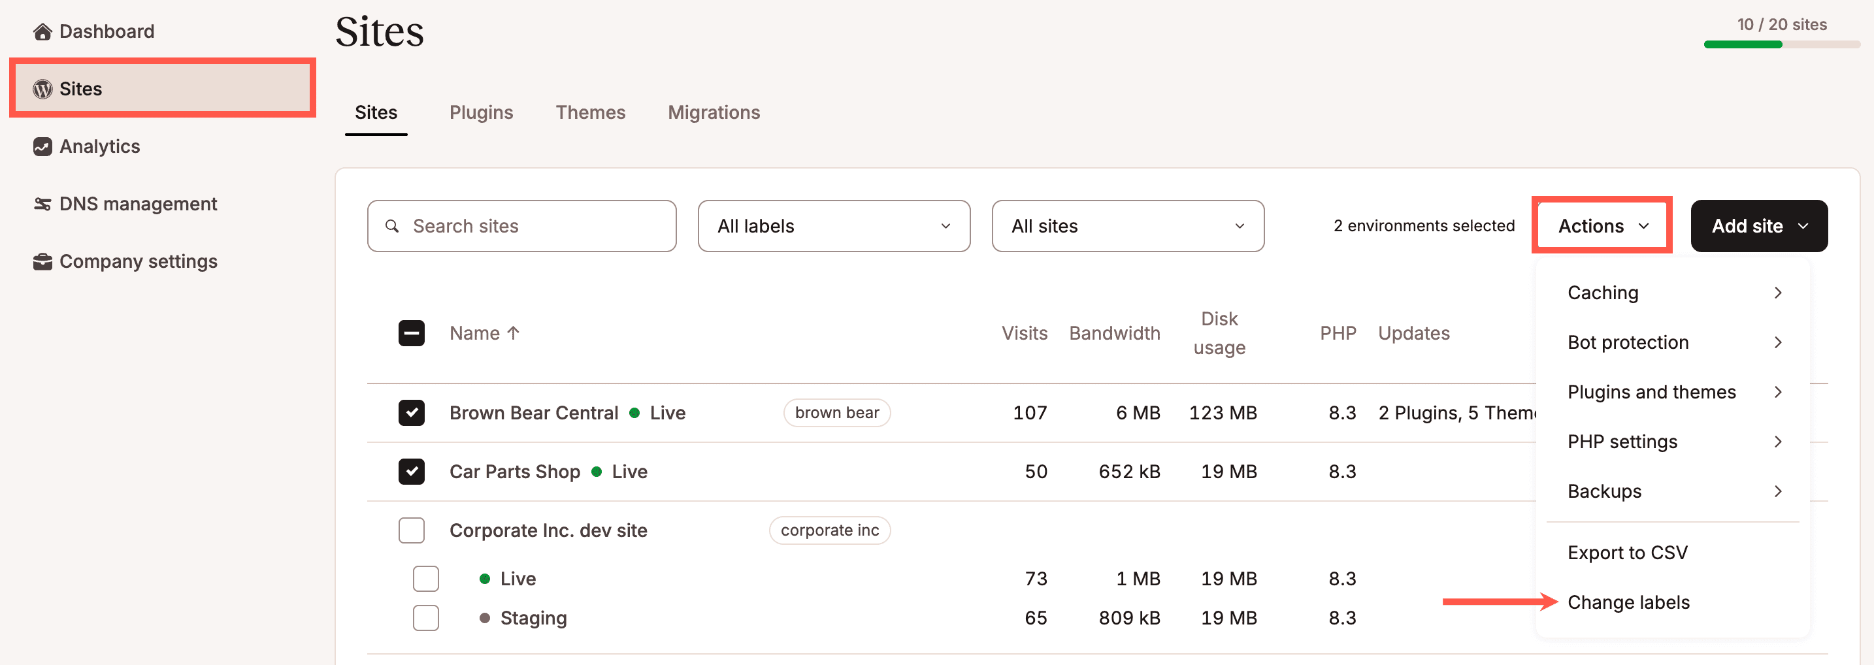Open the All labels dropdown

click(834, 226)
